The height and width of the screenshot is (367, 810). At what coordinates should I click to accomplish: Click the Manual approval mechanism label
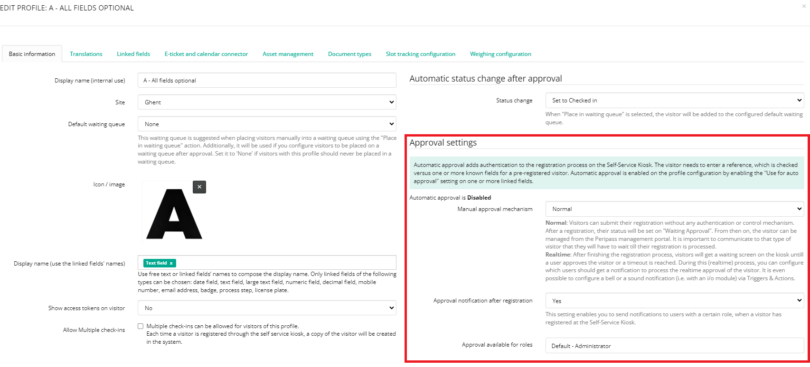tap(495, 209)
